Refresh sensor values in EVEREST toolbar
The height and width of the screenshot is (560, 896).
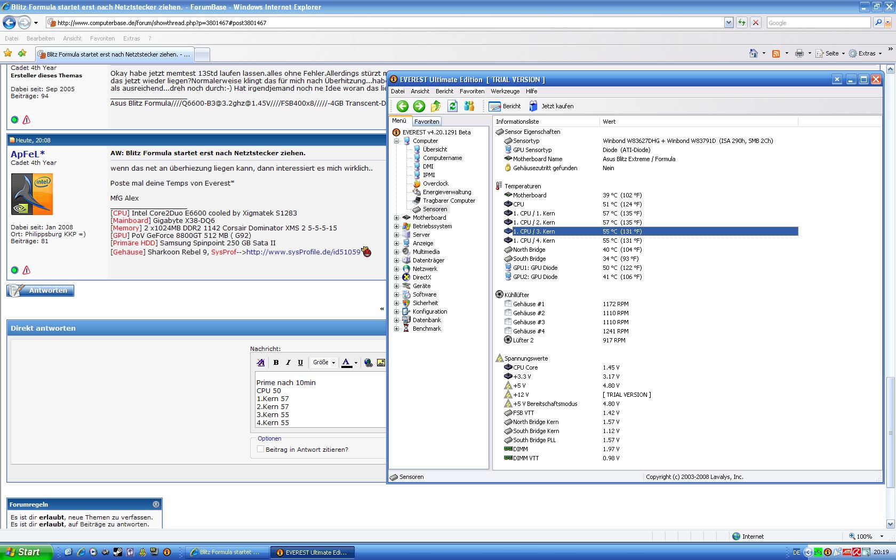point(452,106)
